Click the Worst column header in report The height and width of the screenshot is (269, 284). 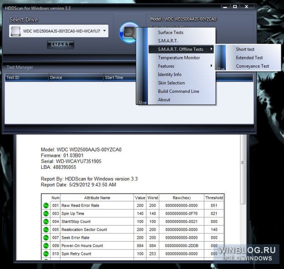click(153, 198)
